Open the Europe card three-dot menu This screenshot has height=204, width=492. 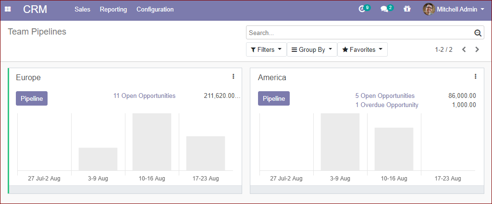[233, 76]
